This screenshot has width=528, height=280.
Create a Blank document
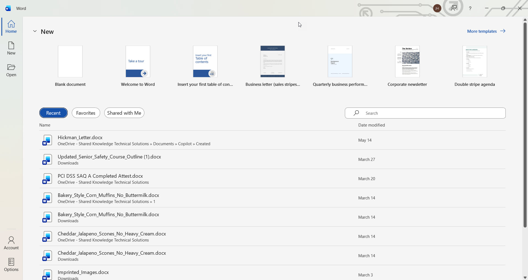click(70, 66)
